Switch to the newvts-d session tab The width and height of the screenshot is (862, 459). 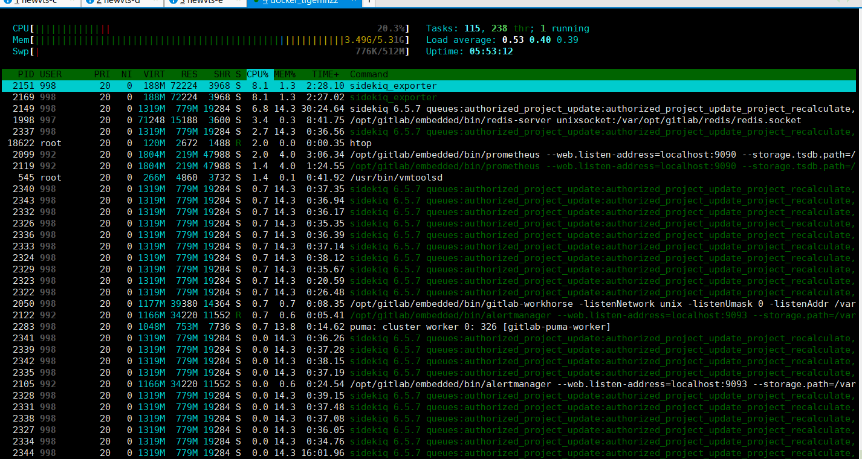[x=122, y=2]
